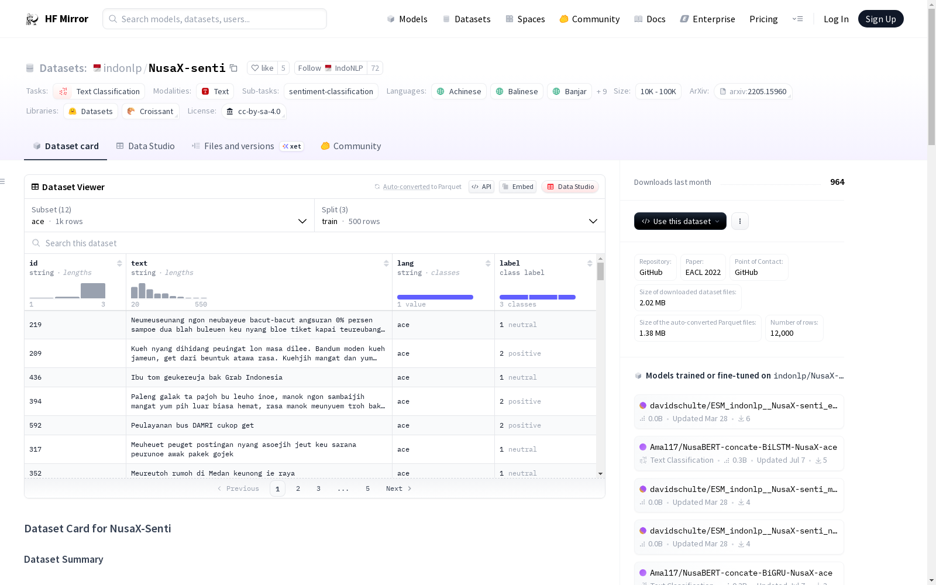Jump to page 2 of rows
This screenshot has width=936, height=585.
point(298,488)
